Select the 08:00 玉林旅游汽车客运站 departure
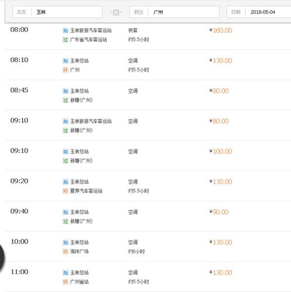 148,34
